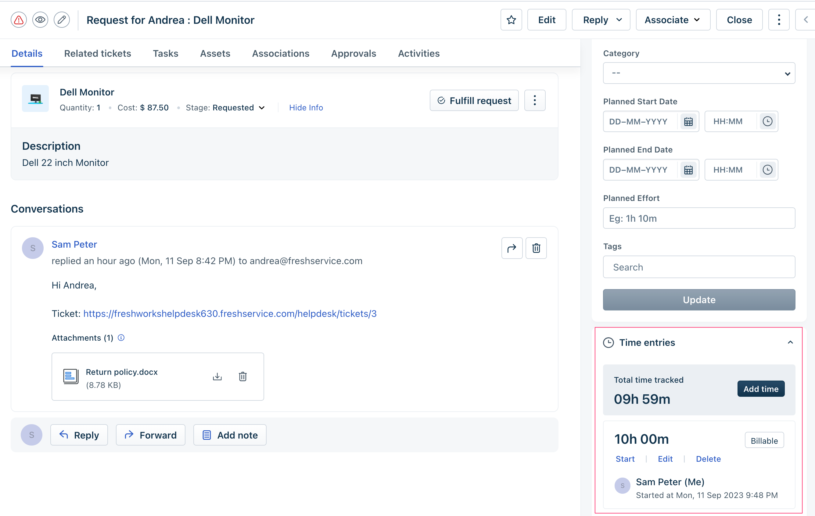
Task: Close the ticket with Close button
Action: click(739, 20)
